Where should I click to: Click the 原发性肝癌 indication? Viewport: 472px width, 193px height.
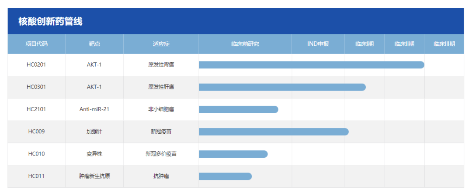pos(161,87)
